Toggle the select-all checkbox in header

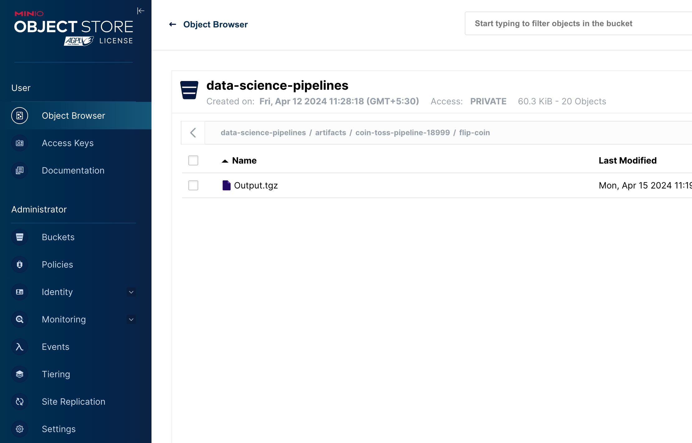pyautogui.click(x=193, y=160)
